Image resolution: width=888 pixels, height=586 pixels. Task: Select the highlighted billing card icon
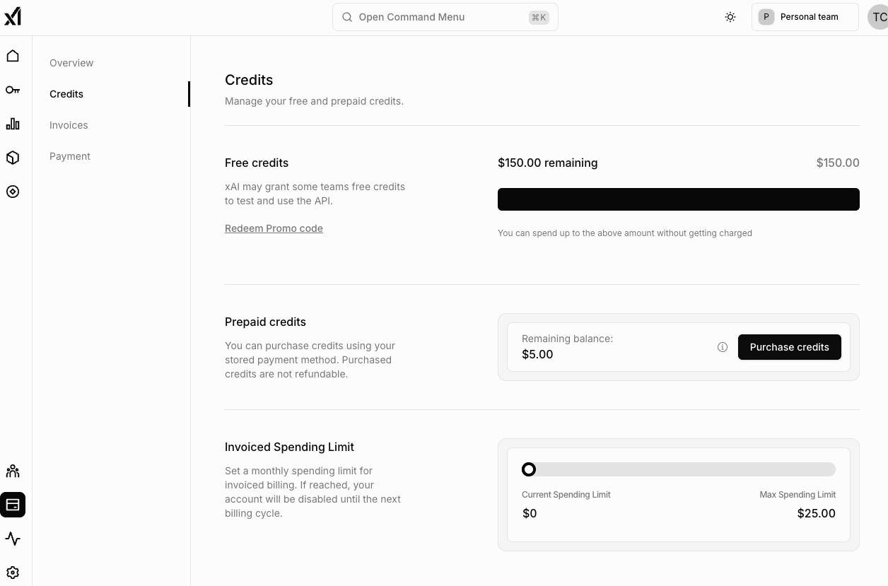click(x=13, y=505)
